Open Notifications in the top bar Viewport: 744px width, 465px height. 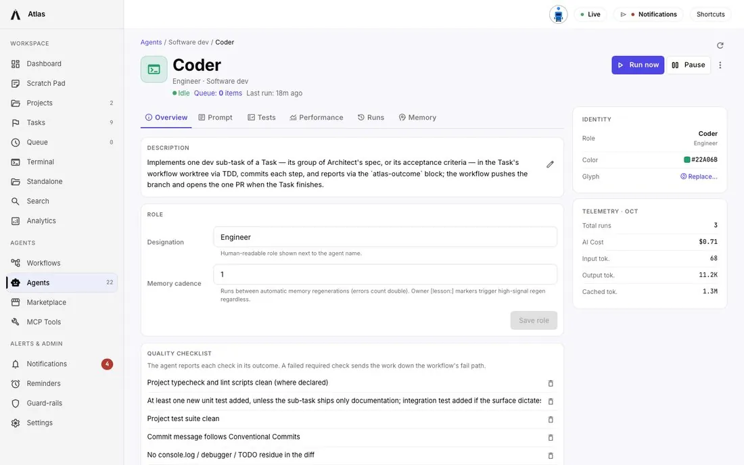[x=648, y=15]
